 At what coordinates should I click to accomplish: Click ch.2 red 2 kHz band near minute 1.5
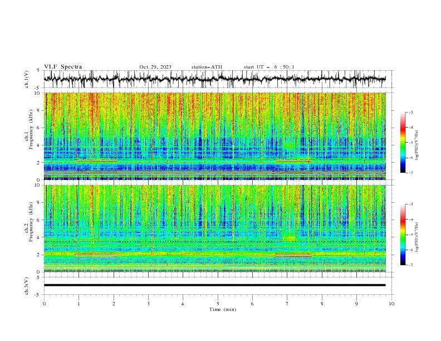(x=96, y=255)
